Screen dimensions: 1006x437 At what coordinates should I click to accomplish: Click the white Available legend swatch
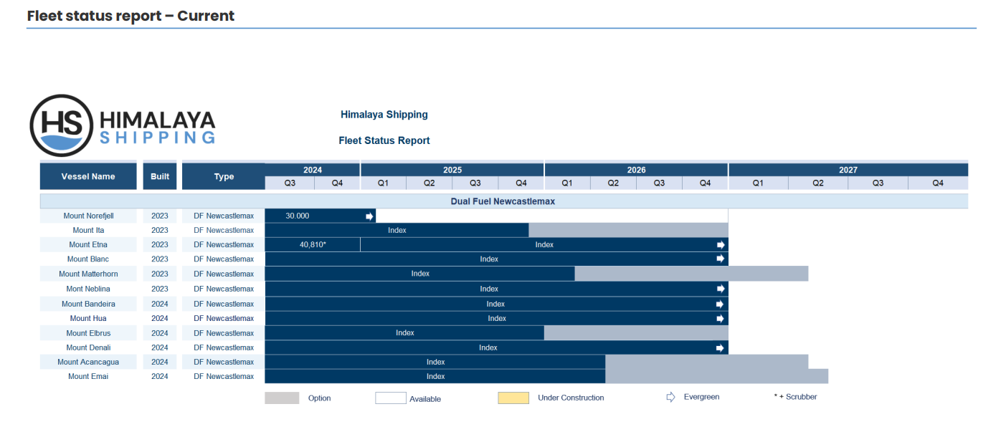coord(391,398)
